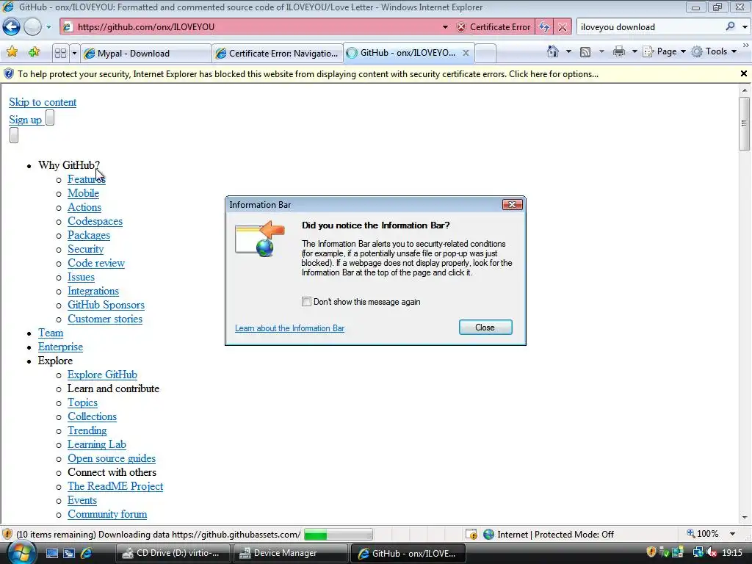Screen dimensions: 752x564
Task: Switch to the Mypal - Download tab
Action: click(146, 53)
